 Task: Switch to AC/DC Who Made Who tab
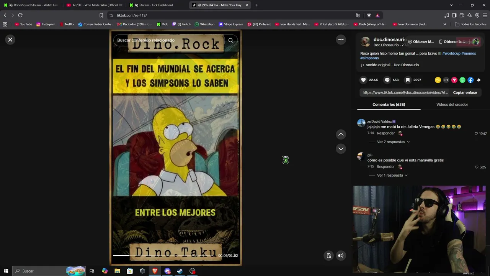(94, 5)
